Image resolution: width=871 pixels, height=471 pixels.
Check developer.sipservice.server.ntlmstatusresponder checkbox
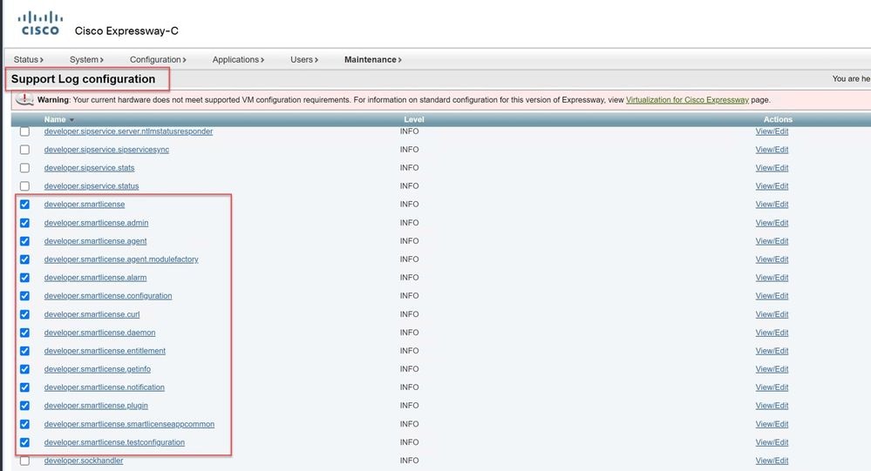pos(24,131)
